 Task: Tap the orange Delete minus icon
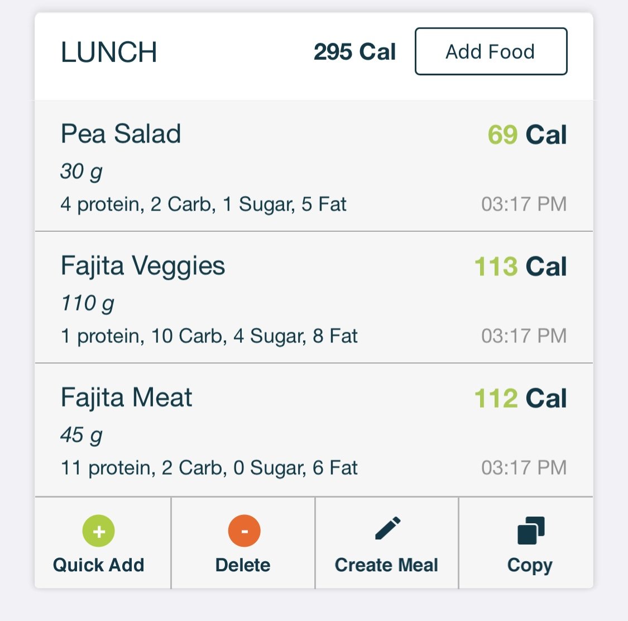(x=245, y=531)
